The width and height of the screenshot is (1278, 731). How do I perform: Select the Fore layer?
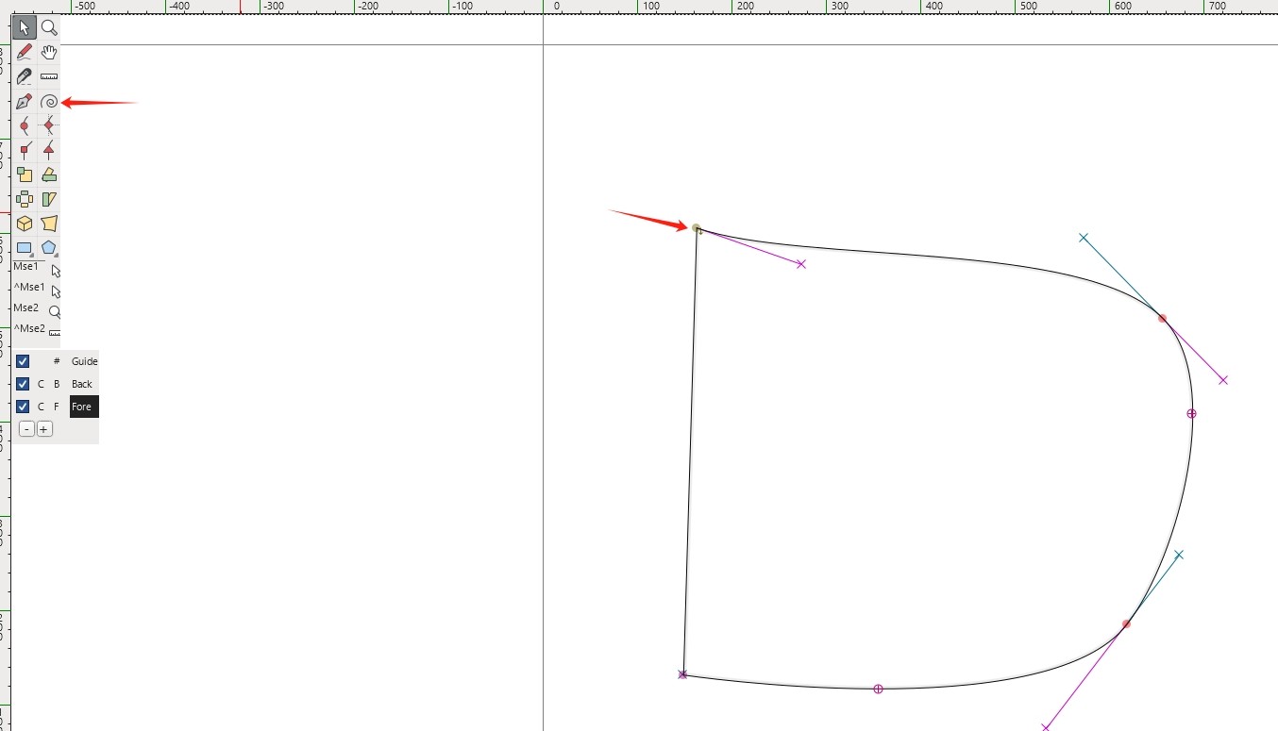[x=84, y=407]
